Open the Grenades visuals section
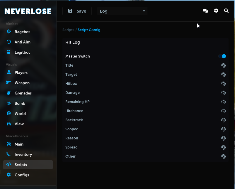 (x=23, y=93)
